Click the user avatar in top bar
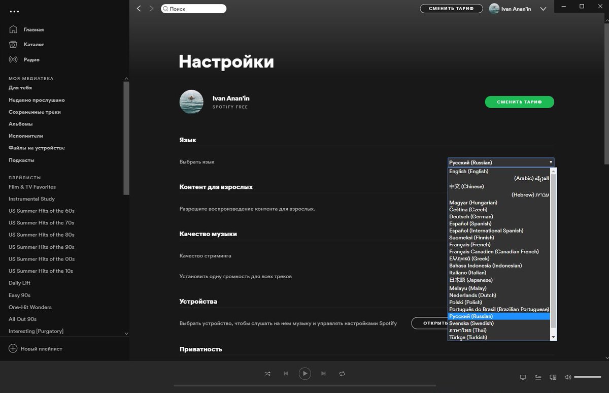609x393 pixels. [x=494, y=9]
